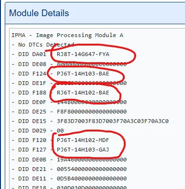This screenshot has width=185, height=189.
Task: Select value RJ6T-14H102-BAE
Action: click(x=83, y=93)
